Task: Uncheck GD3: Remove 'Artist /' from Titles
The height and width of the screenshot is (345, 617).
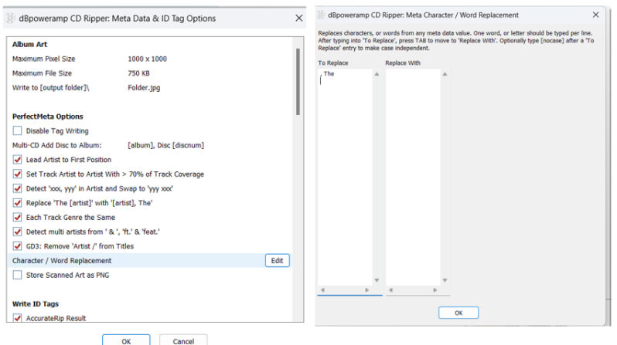Action: pos(18,246)
